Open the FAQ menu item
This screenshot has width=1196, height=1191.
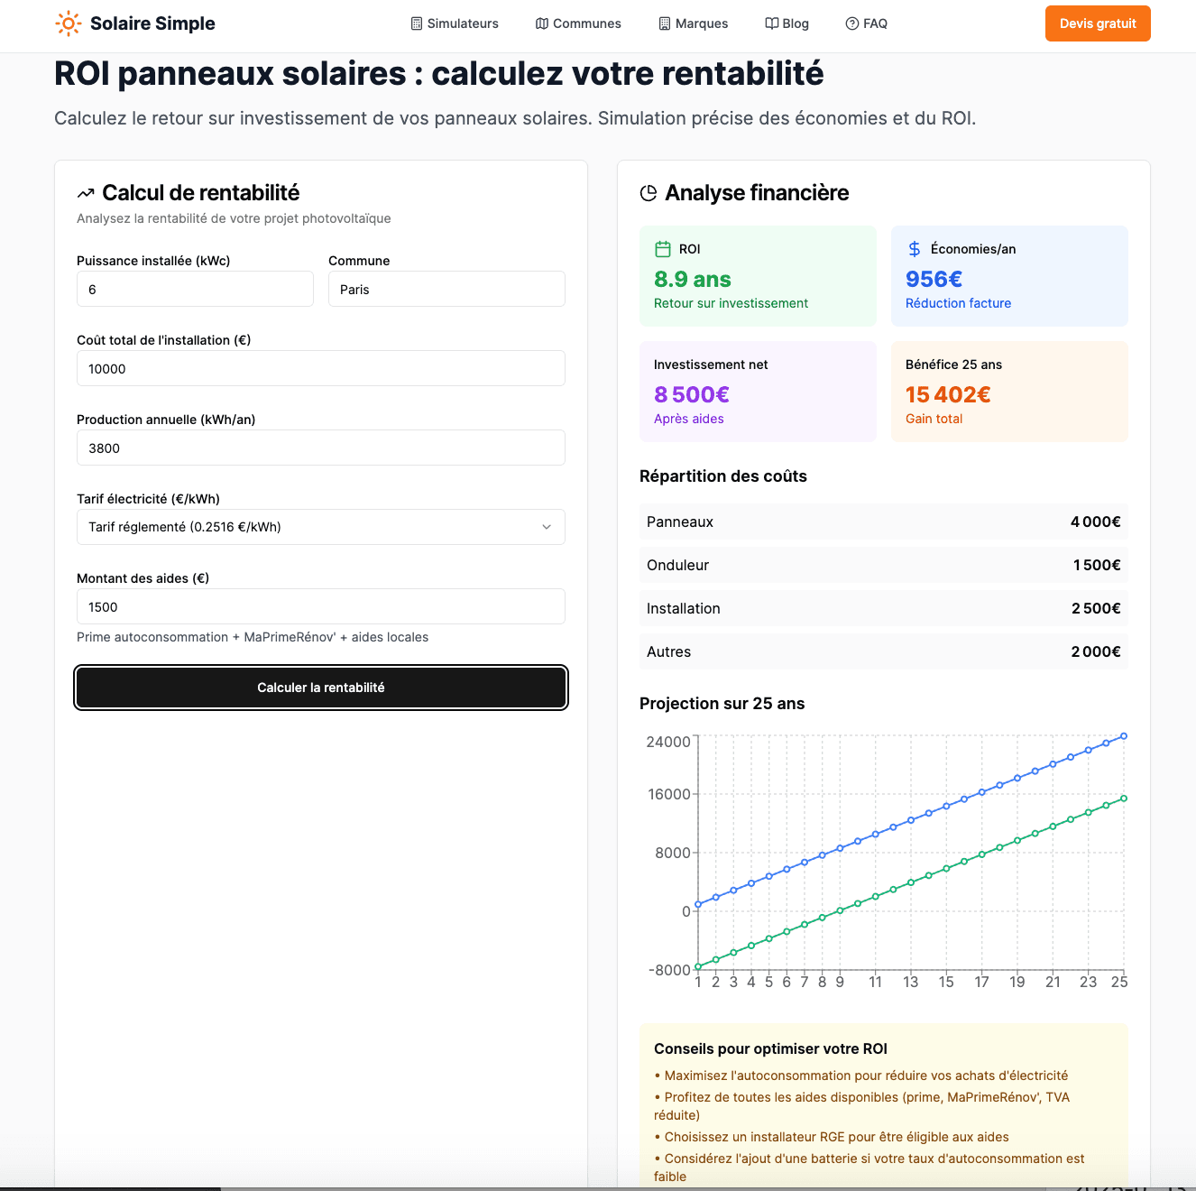click(867, 23)
